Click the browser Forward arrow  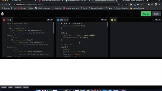tap(6, 5)
